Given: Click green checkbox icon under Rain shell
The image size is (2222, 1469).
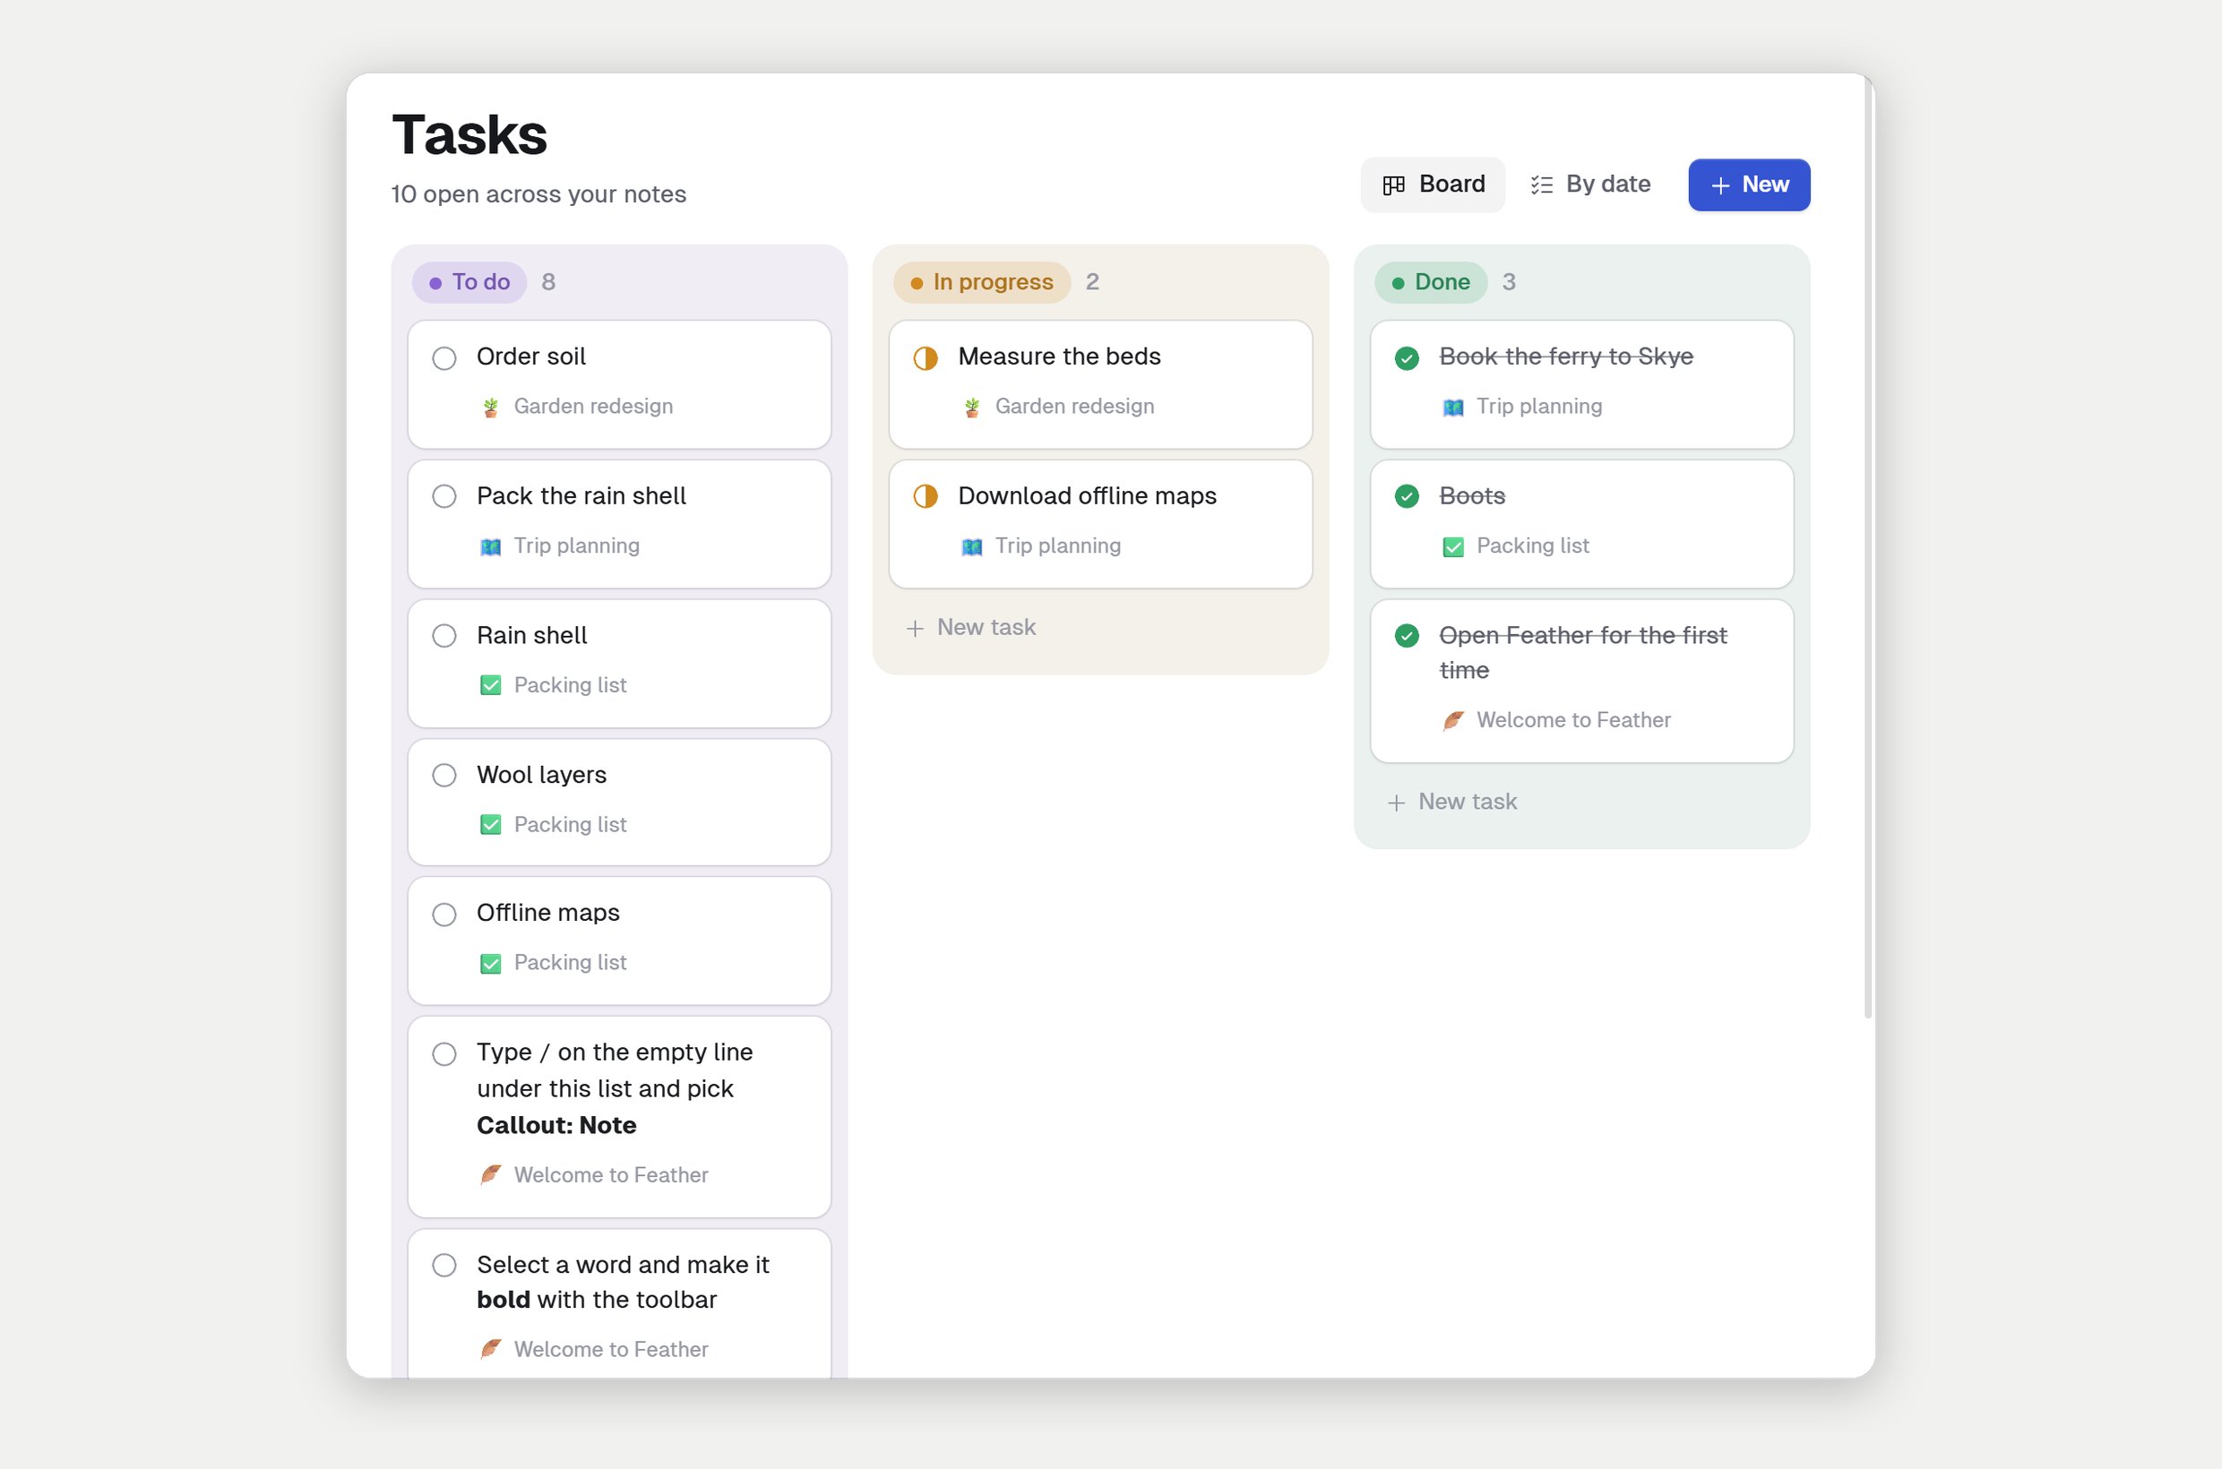Looking at the screenshot, I should coord(490,686).
